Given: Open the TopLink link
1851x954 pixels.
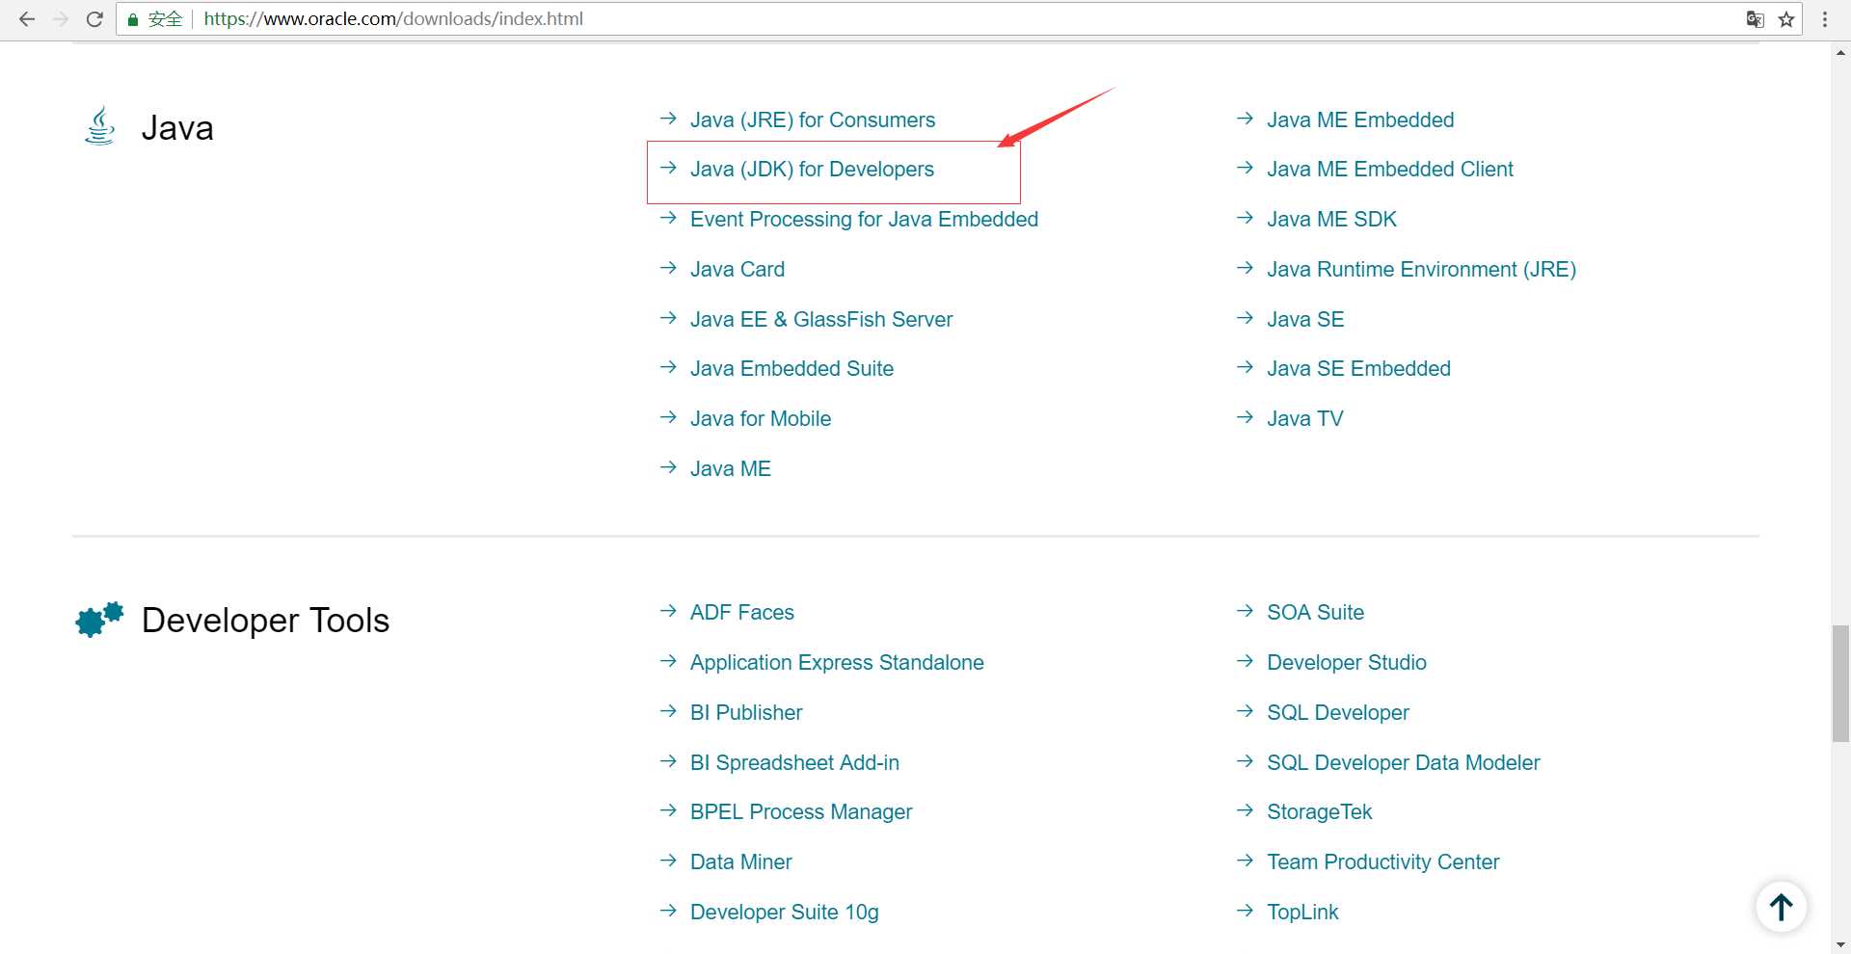Looking at the screenshot, I should point(1302,913).
